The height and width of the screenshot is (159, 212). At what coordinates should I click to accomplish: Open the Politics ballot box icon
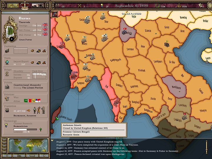7,87
